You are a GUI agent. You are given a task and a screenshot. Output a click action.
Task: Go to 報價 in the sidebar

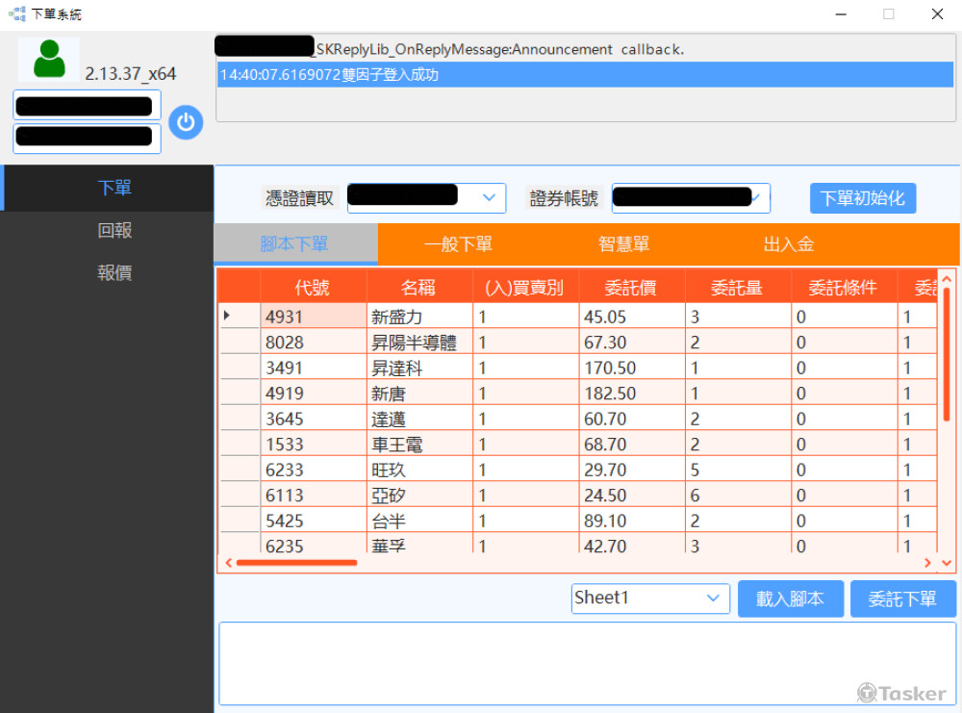click(x=114, y=273)
